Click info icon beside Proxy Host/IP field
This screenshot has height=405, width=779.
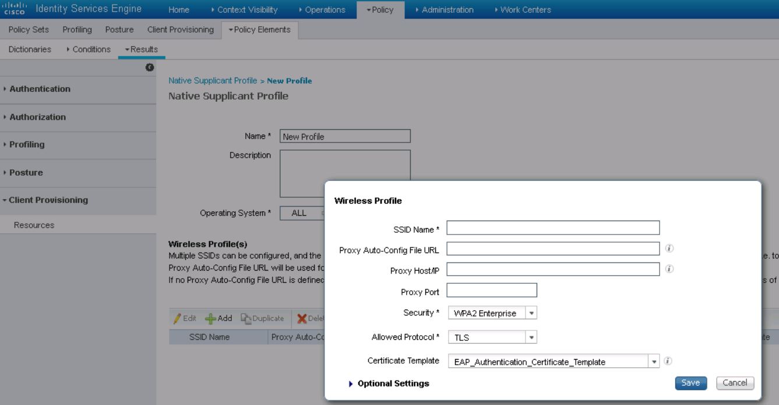point(670,269)
